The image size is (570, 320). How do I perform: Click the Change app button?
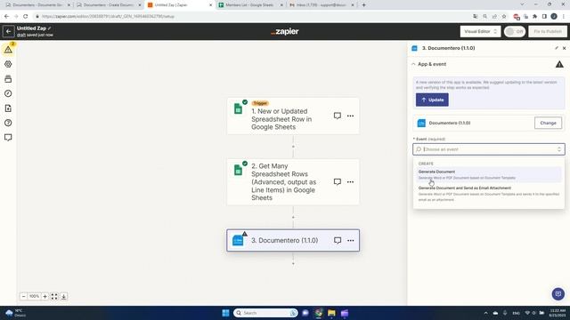pyautogui.click(x=548, y=123)
